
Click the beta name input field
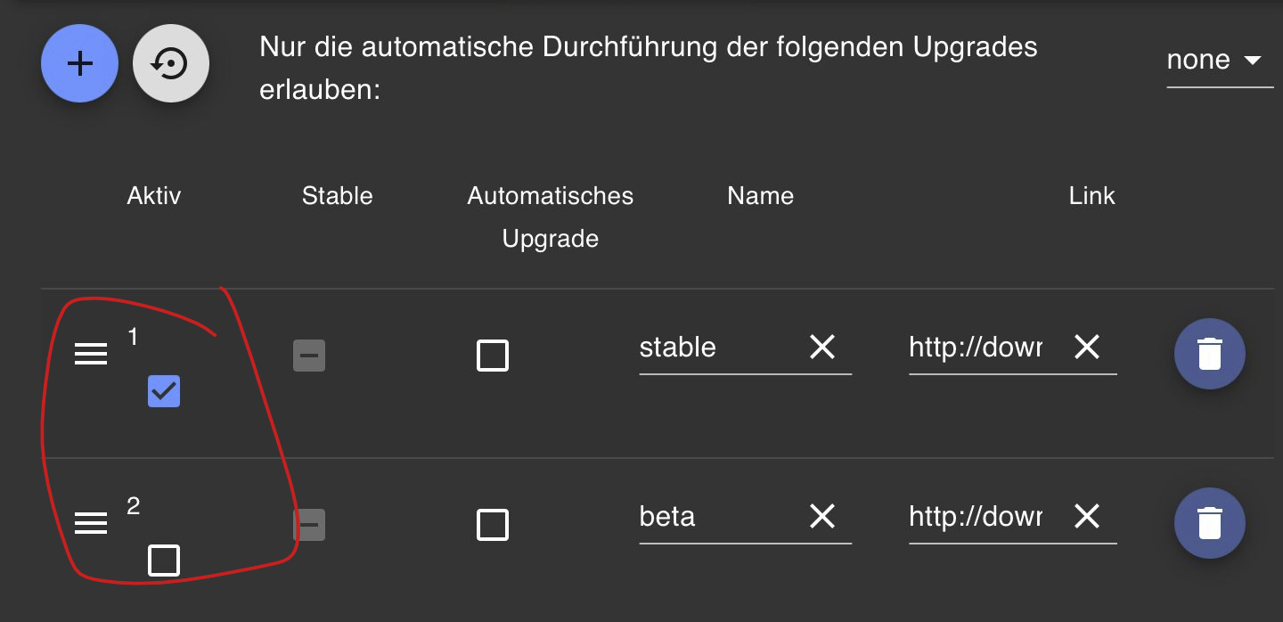(x=713, y=517)
